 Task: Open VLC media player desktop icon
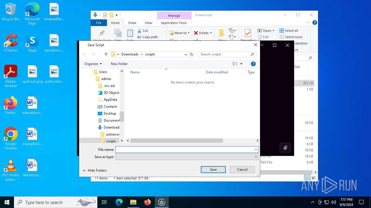pos(11,170)
